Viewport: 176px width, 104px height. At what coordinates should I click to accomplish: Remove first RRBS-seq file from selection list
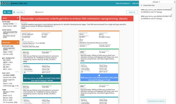click(171, 8)
